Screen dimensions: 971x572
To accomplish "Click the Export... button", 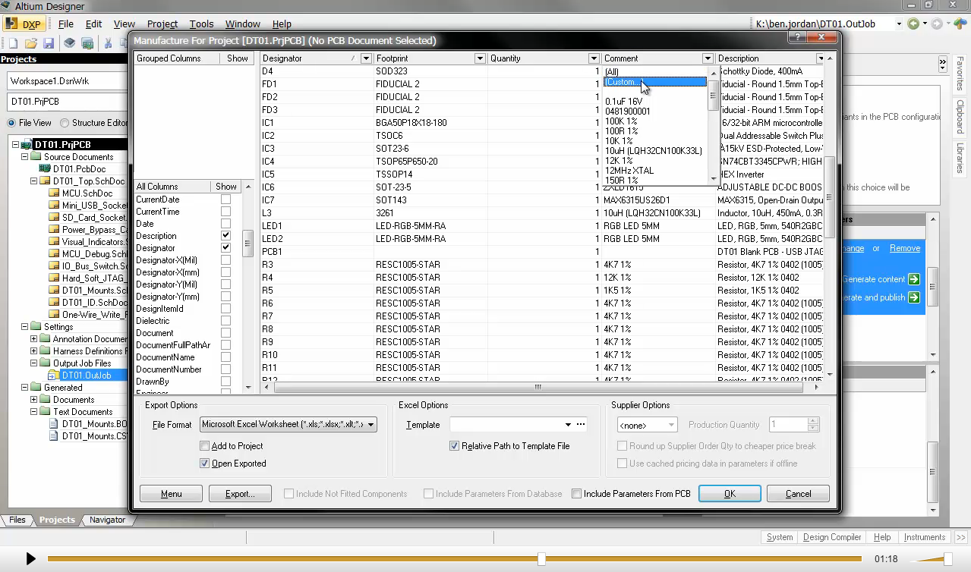I will pyautogui.click(x=240, y=494).
